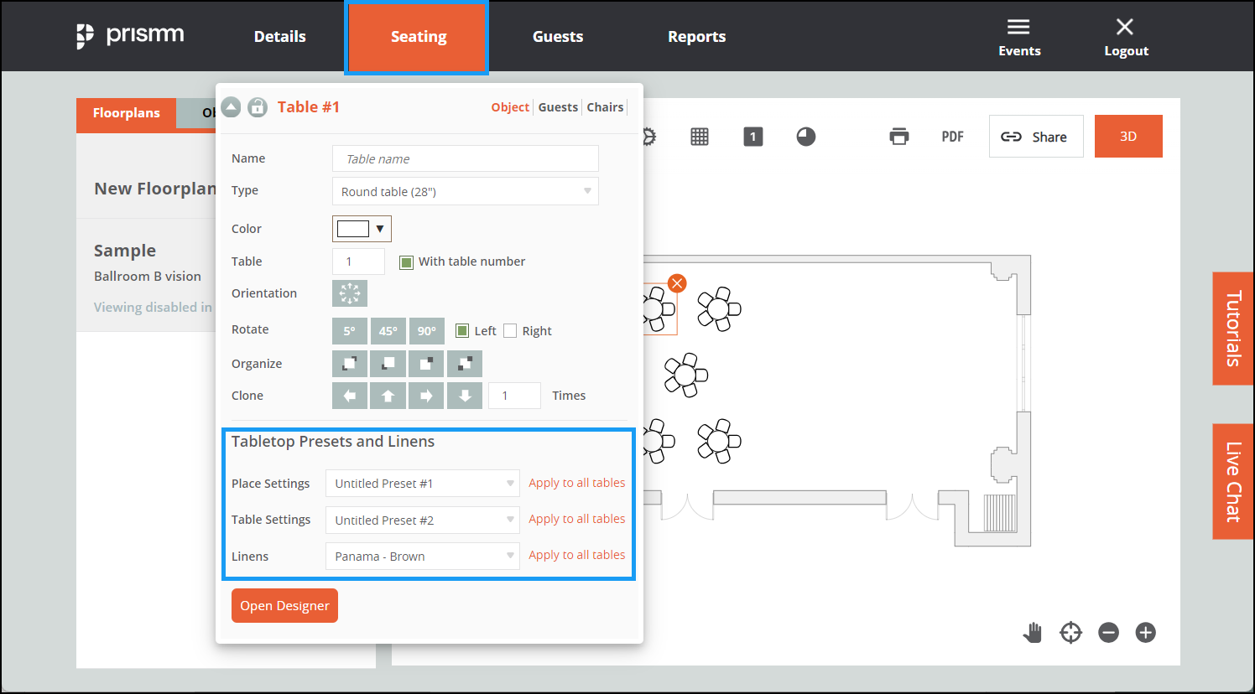Image resolution: width=1255 pixels, height=694 pixels.
Task: Click the Share button
Action: pyautogui.click(x=1036, y=137)
